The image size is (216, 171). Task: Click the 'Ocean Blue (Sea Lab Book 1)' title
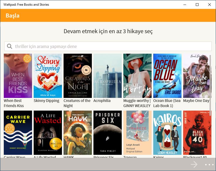coord(167,103)
